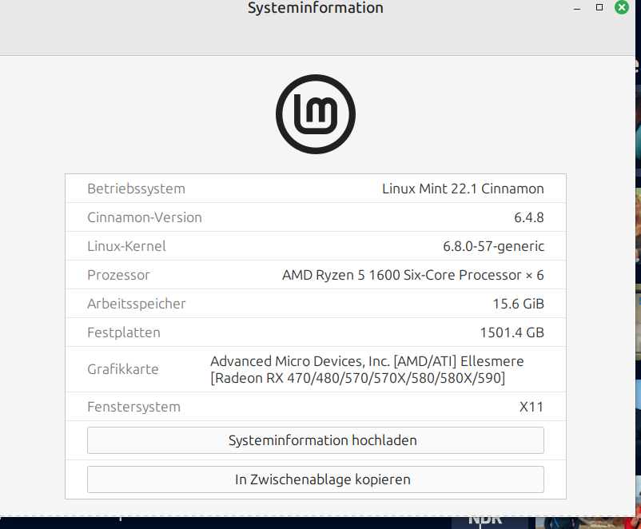Select the Linux Mint 22.1 Cinnamon value

click(463, 189)
